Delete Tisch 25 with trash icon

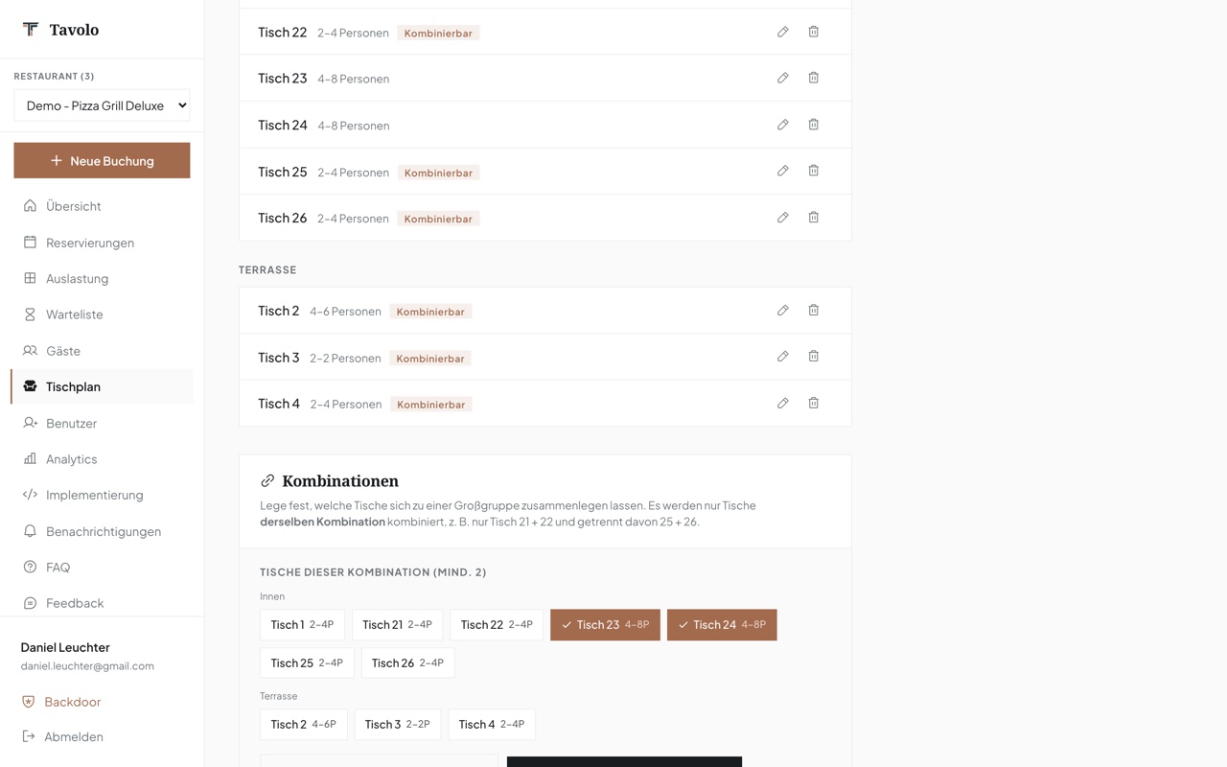813,171
